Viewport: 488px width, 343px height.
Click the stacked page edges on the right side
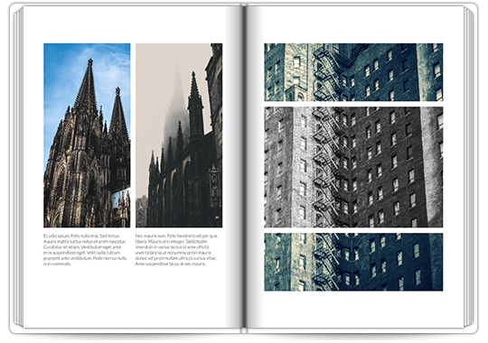469,168
